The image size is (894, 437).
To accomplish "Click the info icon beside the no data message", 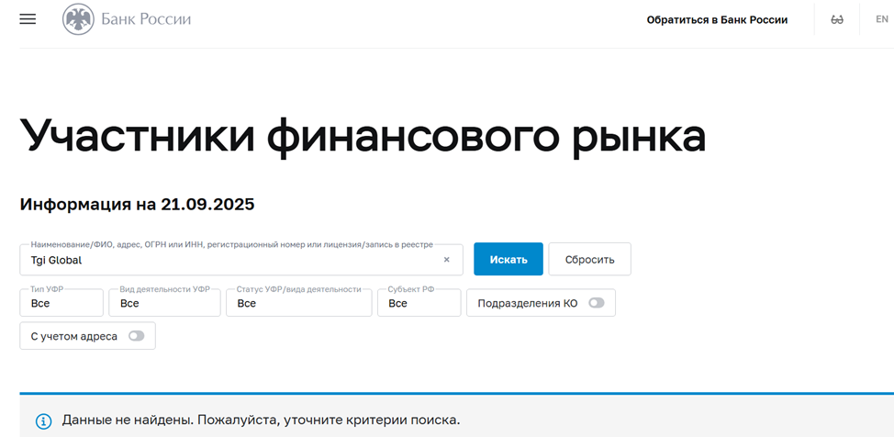I will [44, 421].
